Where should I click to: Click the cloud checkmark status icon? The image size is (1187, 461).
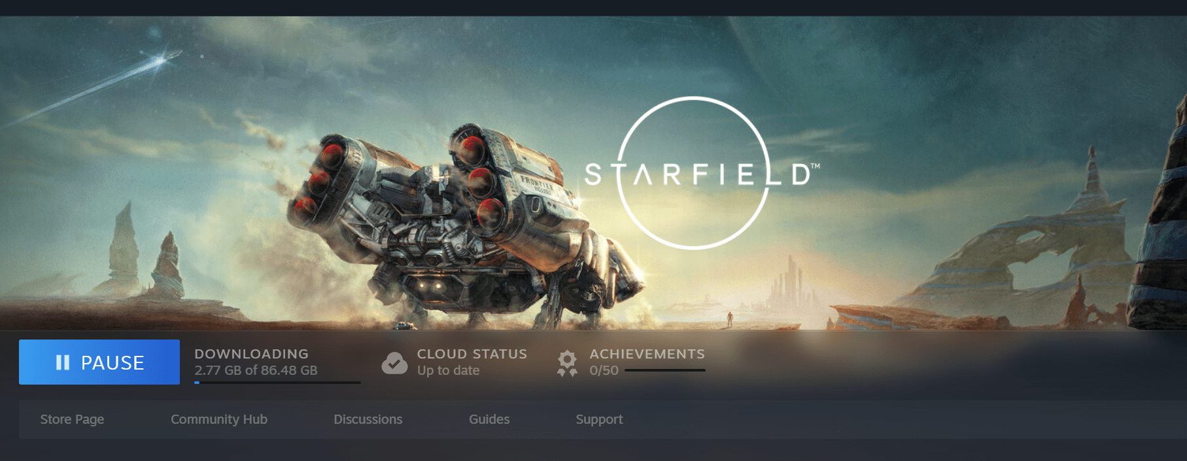394,363
